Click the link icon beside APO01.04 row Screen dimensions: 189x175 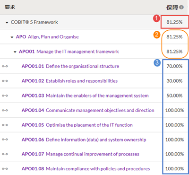pyautogui.click(x=5, y=110)
